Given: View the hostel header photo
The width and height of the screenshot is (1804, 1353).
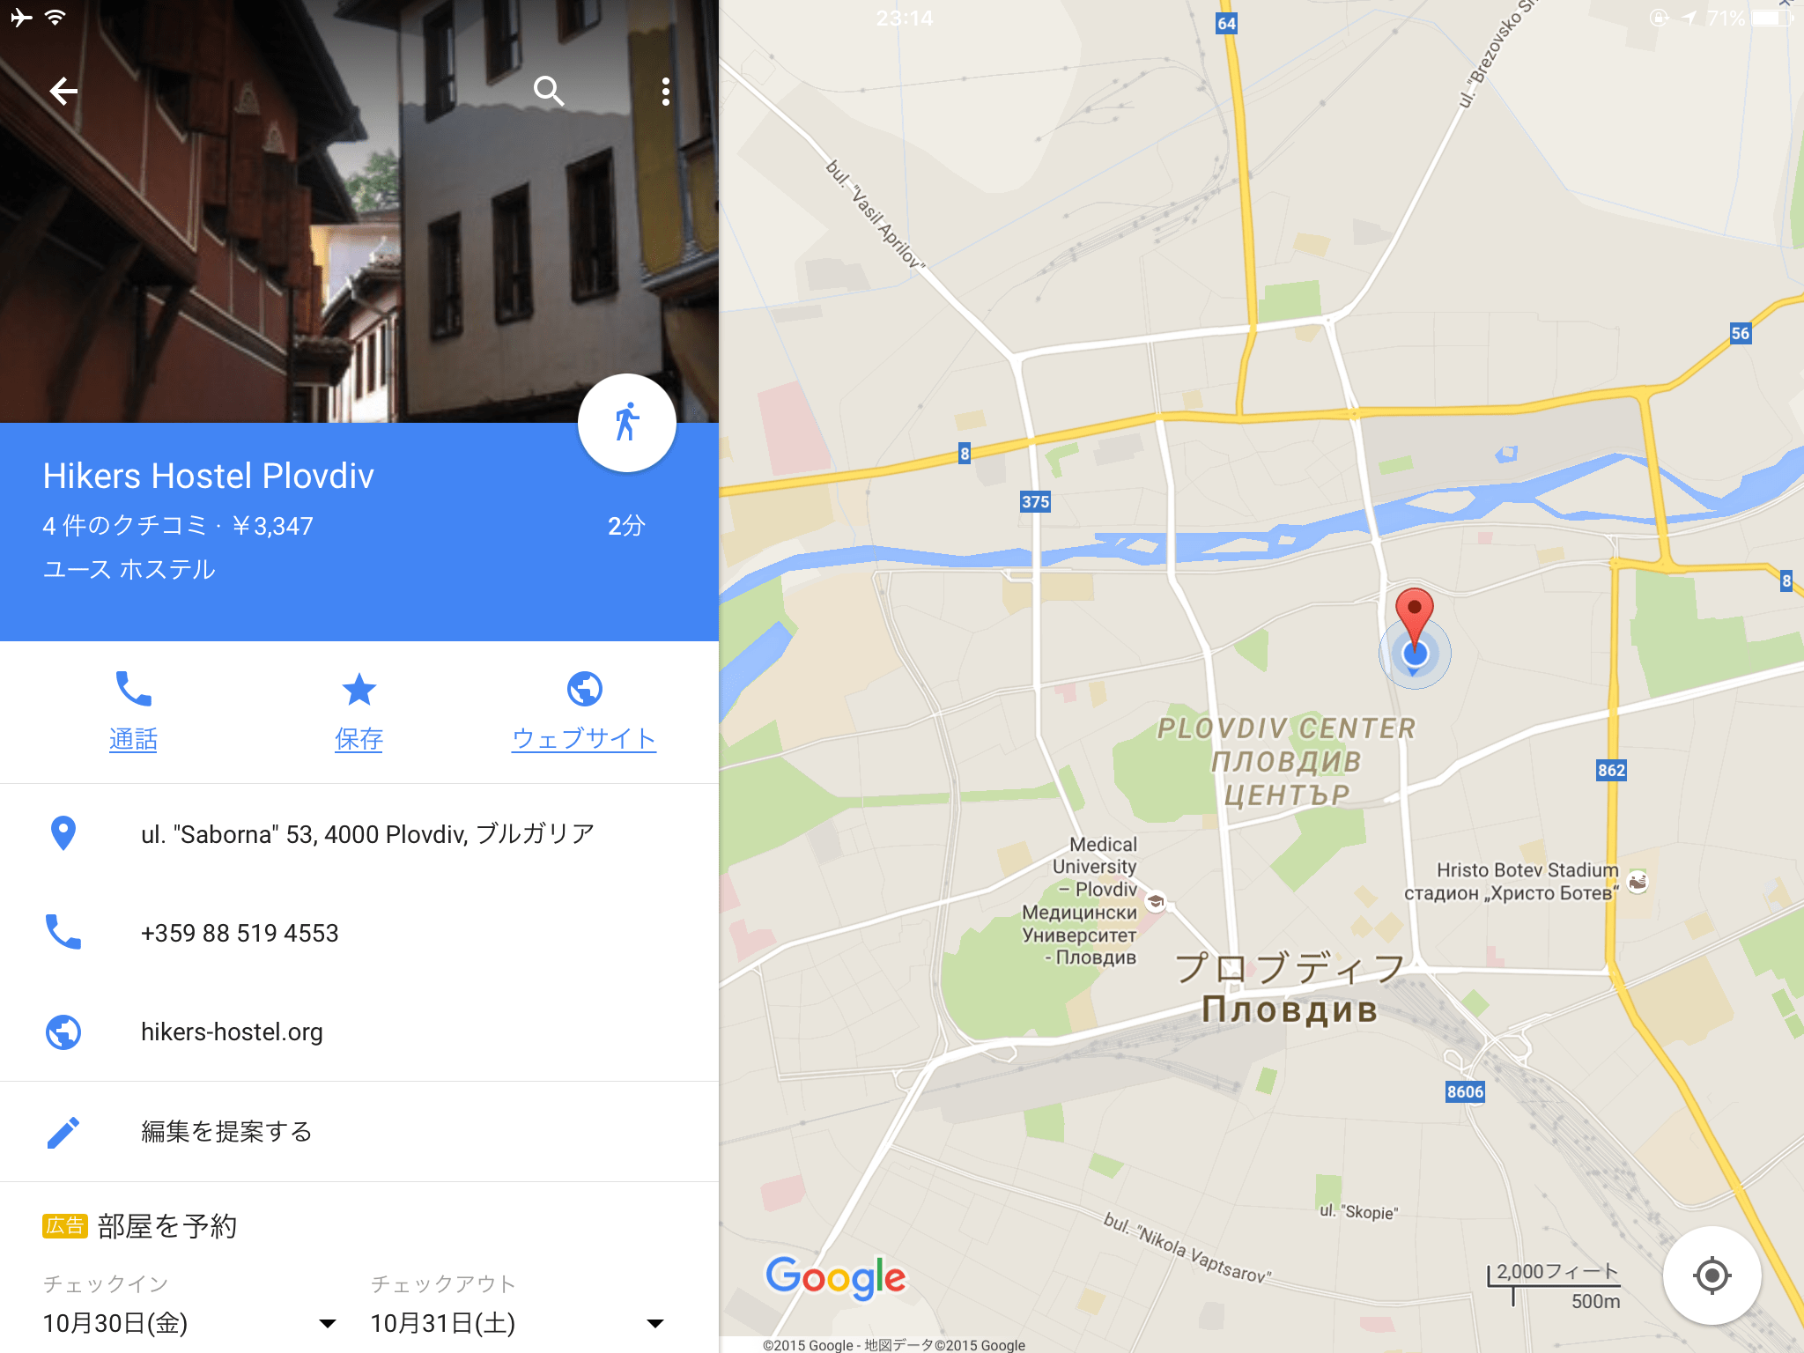Looking at the screenshot, I should (359, 211).
